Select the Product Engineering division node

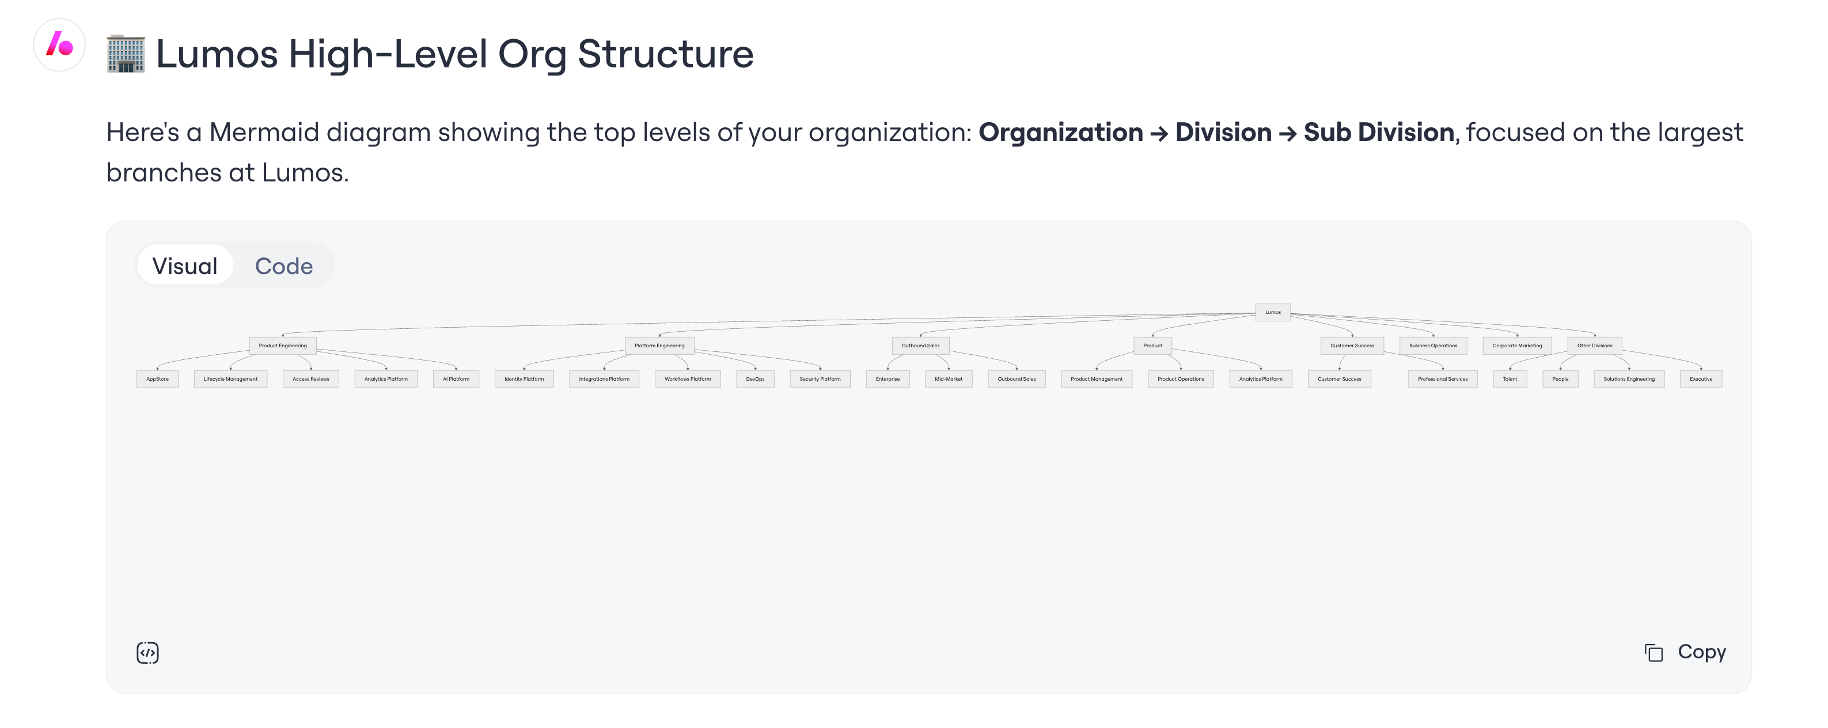click(282, 346)
